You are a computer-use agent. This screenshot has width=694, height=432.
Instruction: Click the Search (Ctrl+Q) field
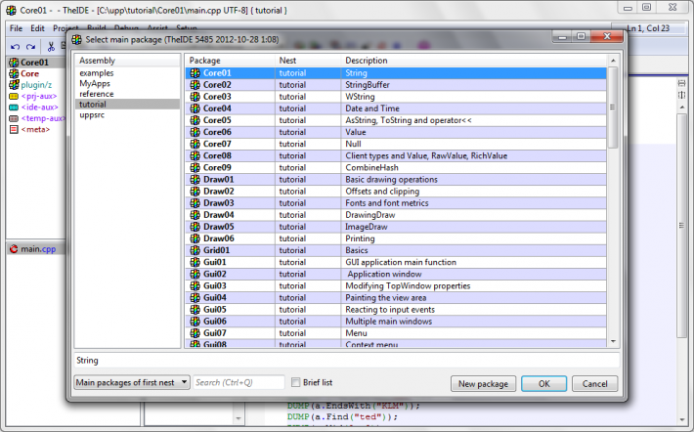[x=239, y=382]
